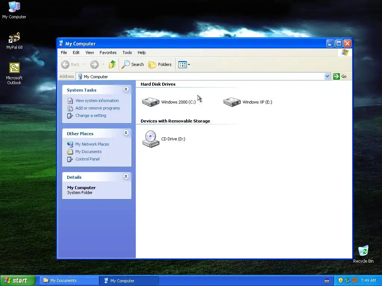This screenshot has width=382, height=286.
Task: Open Control Panel link
Action: pos(87,159)
